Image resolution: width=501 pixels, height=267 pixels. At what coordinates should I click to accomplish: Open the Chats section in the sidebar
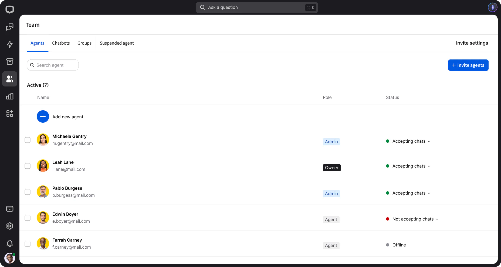point(10,27)
